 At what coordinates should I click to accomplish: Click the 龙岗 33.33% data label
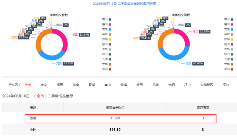tap(68, 63)
